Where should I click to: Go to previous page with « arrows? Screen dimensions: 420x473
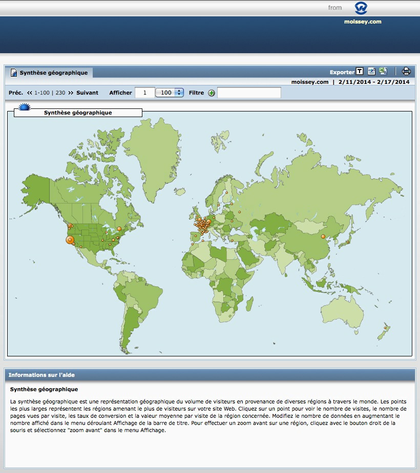tap(29, 93)
